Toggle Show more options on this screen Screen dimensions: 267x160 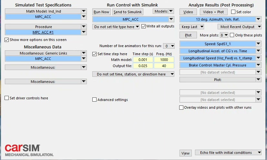click(x=7, y=40)
